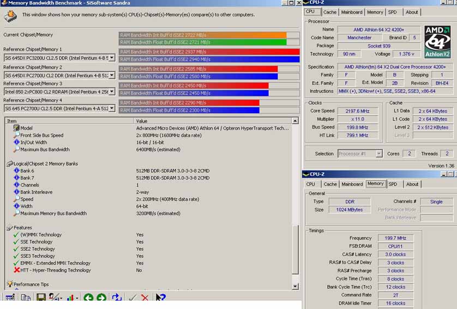Screen dimensions: 457x309
Task: Open Reference Chipset/Memory 2 dropdown
Action: [x=112, y=75]
